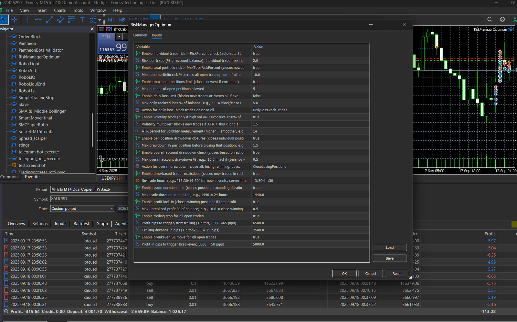Image resolution: width=517 pixels, height=322 pixels.
Task: Expand the shapes tool dropdown arrow
Action: 100,20
